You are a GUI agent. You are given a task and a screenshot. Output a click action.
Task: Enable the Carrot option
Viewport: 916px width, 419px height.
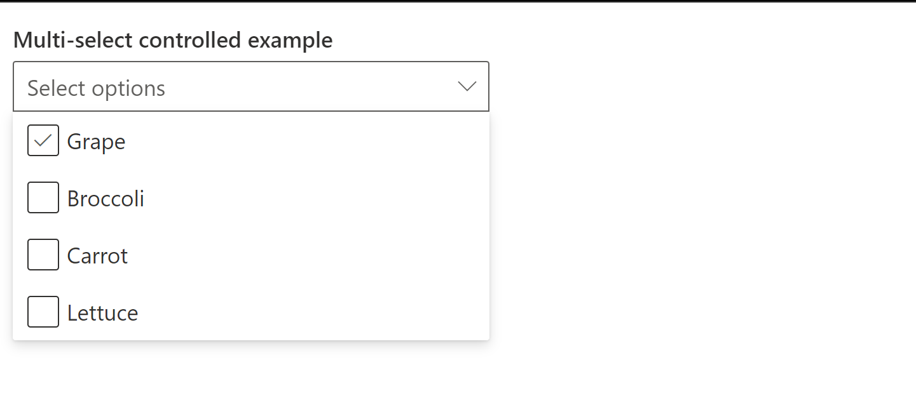tap(43, 254)
